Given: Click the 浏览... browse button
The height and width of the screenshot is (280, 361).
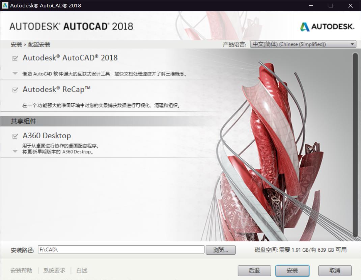Looking at the screenshot, I should [221, 250].
